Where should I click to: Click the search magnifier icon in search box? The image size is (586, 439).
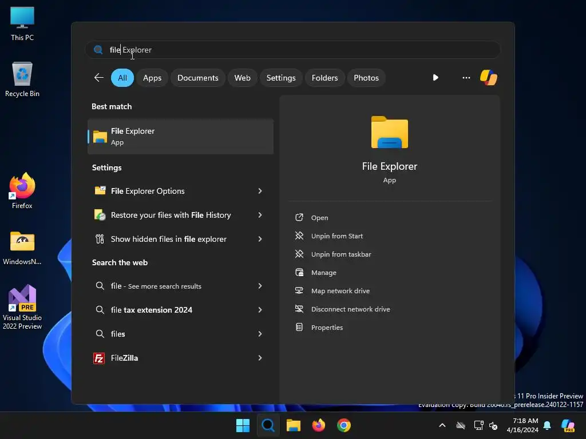pyautogui.click(x=98, y=50)
